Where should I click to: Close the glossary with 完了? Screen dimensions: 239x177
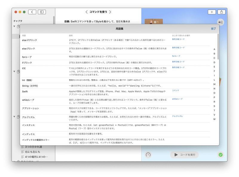(213, 29)
